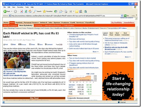Stop page loading with the red X icon

pyautogui.click(x=22, y=11)
